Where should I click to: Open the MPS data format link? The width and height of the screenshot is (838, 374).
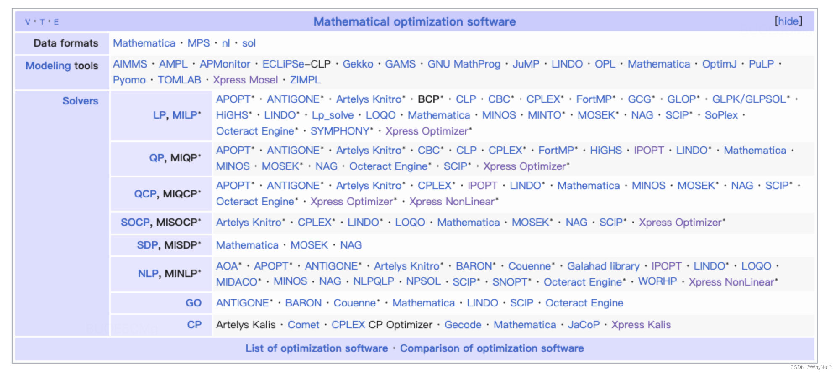(x=199, y=43)
